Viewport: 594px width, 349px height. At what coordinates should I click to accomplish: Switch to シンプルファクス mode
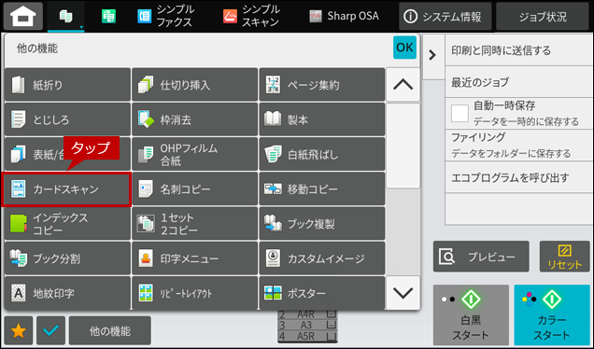click(165, 16)
